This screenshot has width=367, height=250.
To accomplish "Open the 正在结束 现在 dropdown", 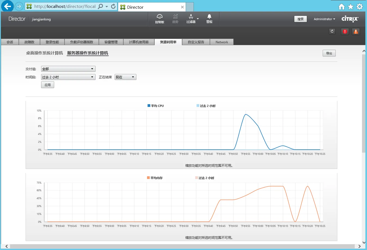I will pyautogui.click(x=125, y=77).
